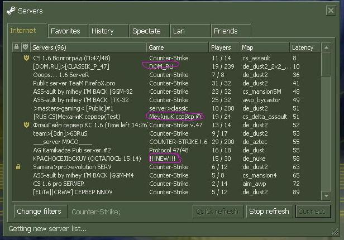
Task: Click awp_bycastor map cell
Action: (261, 100)
